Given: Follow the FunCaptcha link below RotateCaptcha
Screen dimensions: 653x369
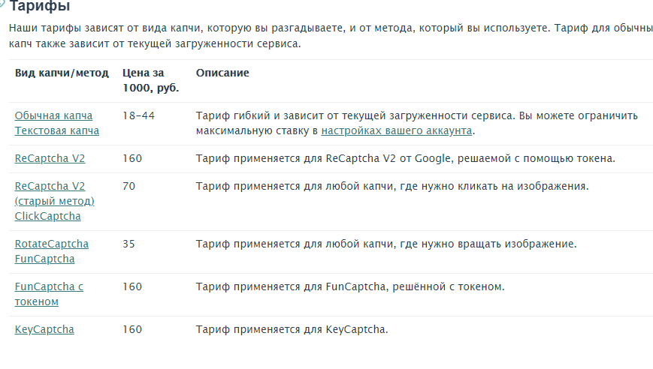Looking at the screenshot, I should tap(44, 259).
